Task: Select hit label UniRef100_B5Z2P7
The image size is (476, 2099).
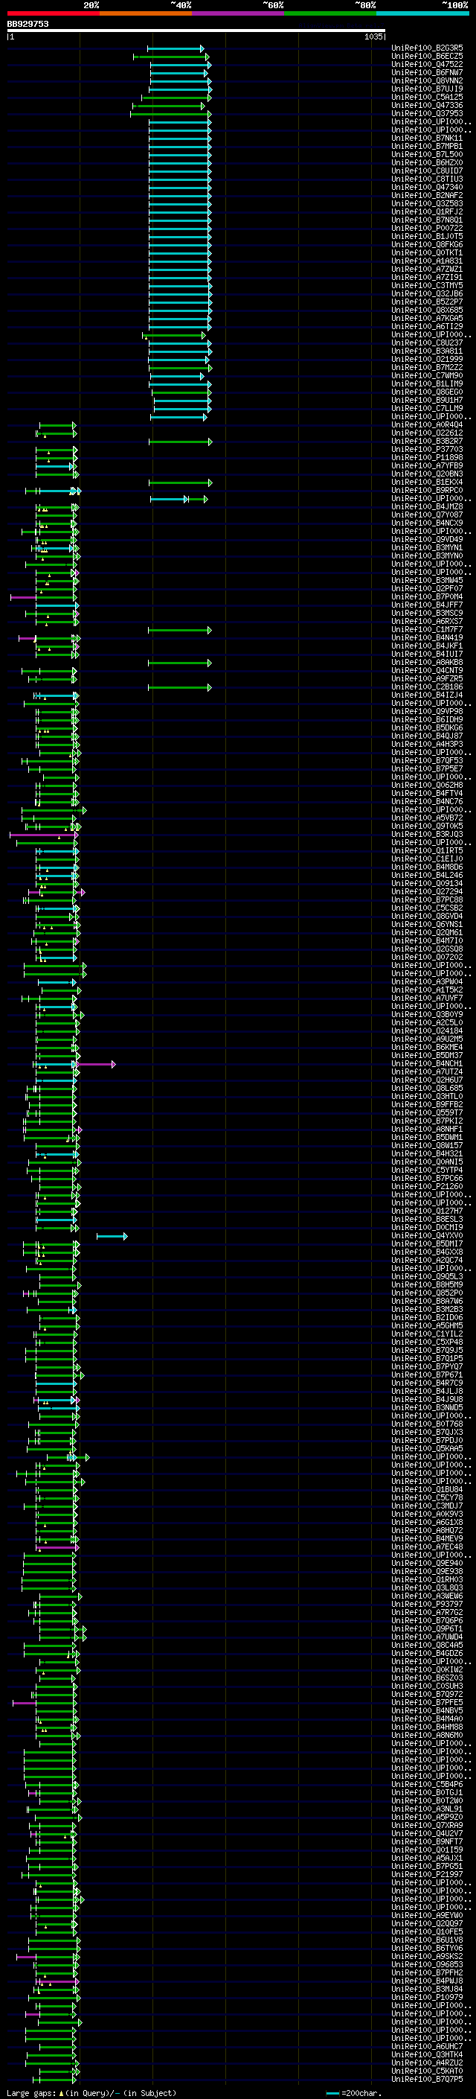Action: coord(427,302)
